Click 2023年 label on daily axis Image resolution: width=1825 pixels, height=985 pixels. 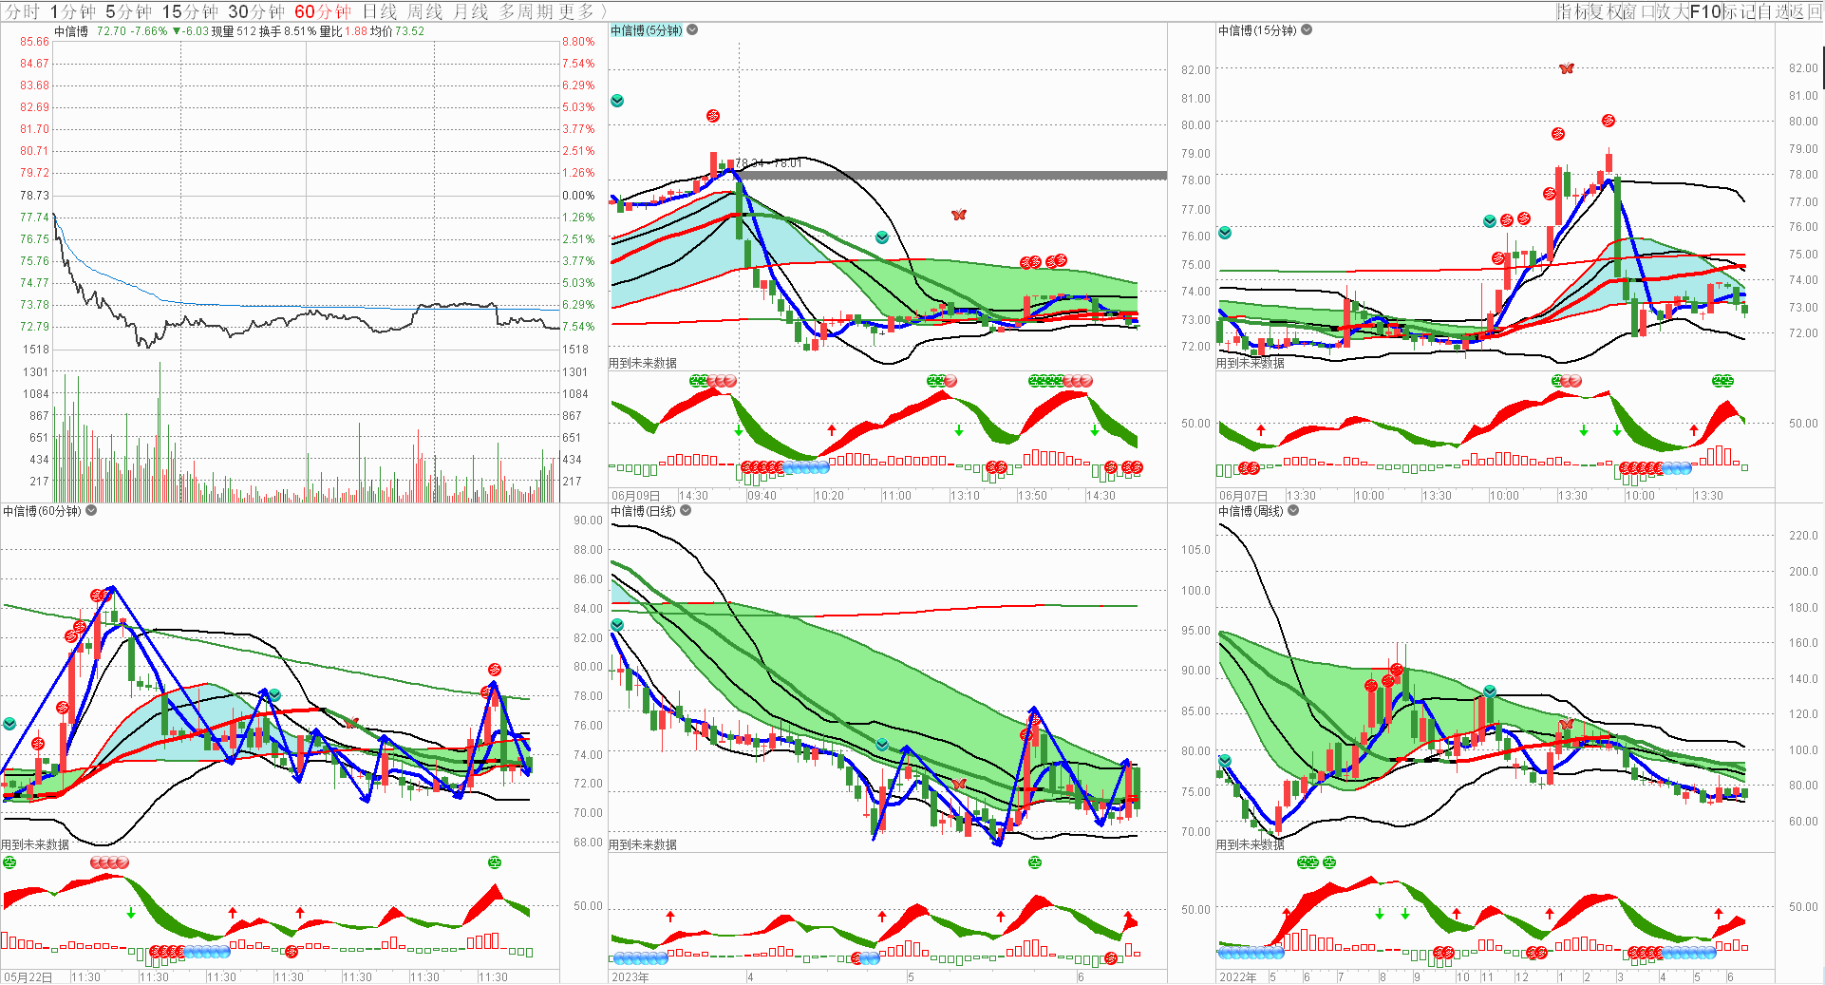[x=630, y=976]
